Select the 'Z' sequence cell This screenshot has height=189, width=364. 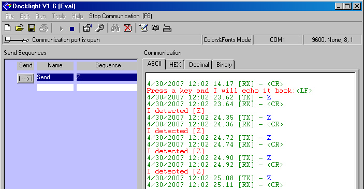click(107, 77)
